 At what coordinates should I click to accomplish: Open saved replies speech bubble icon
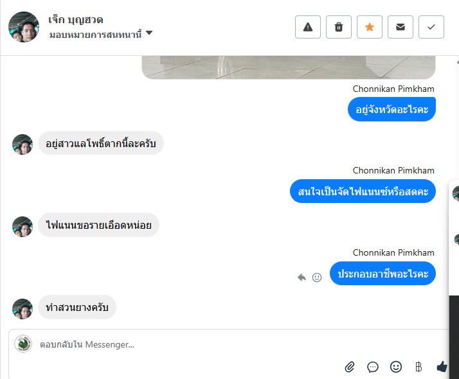[373, 367]
